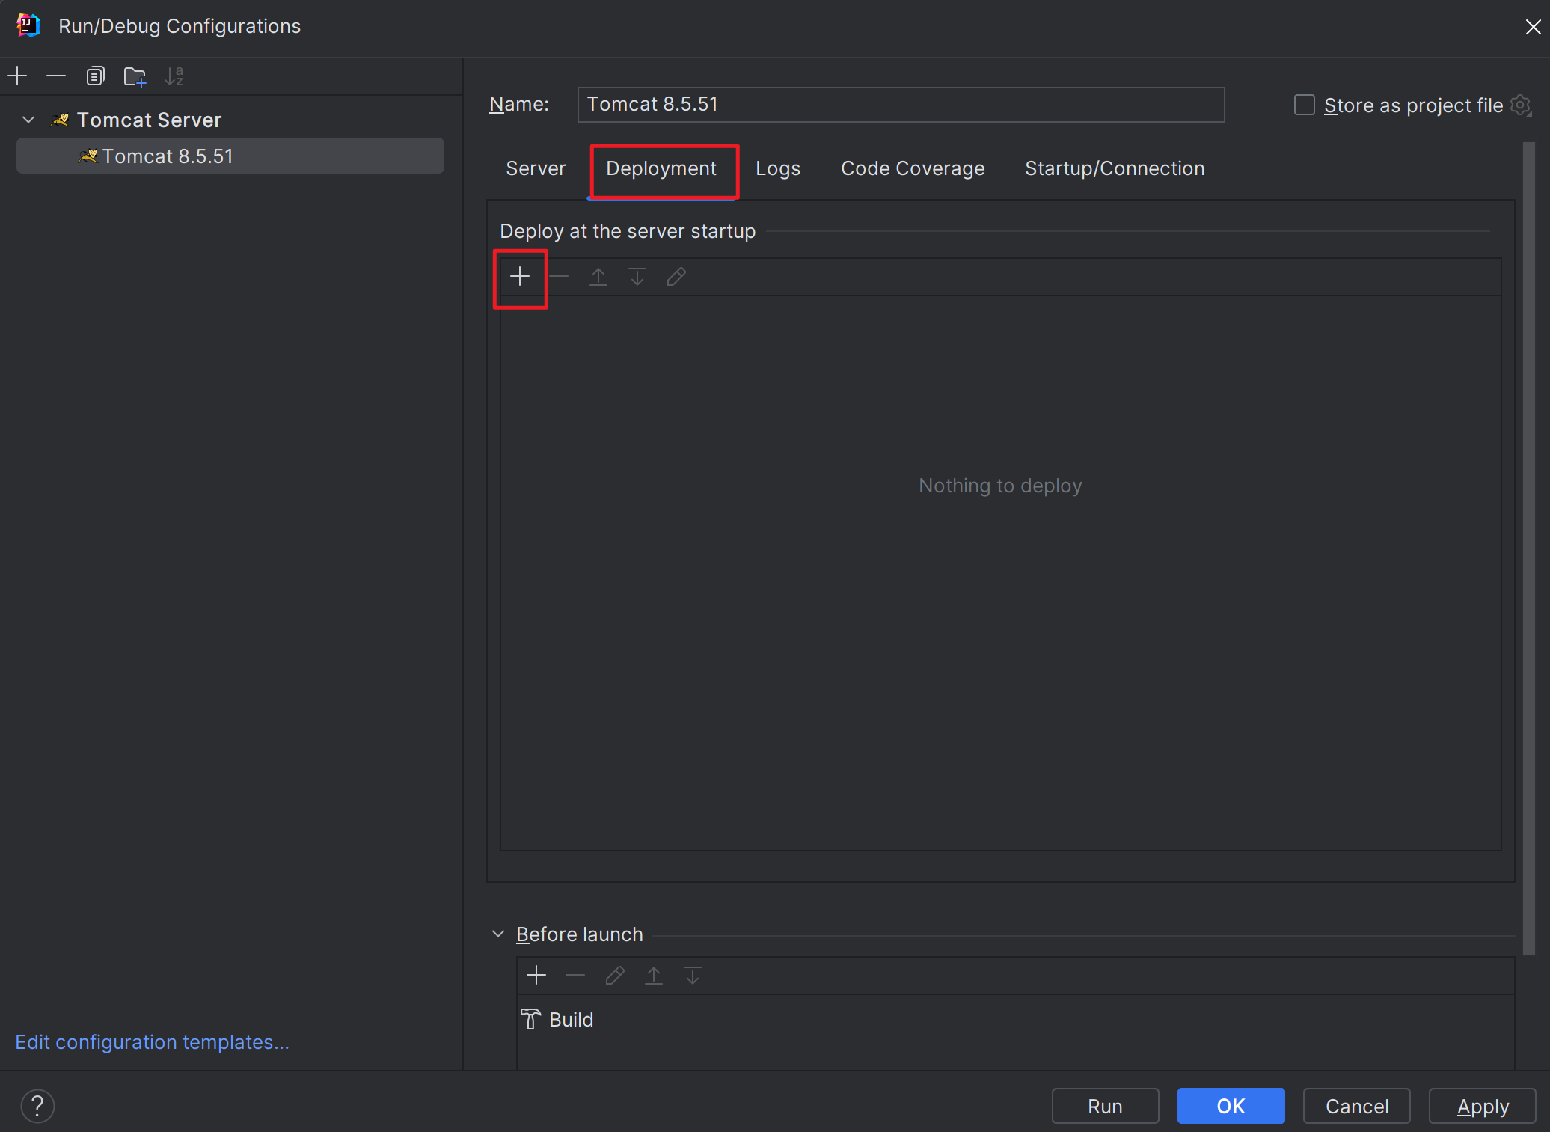Click the IntelliJ IDEA logo in title bar

(28, 25)
